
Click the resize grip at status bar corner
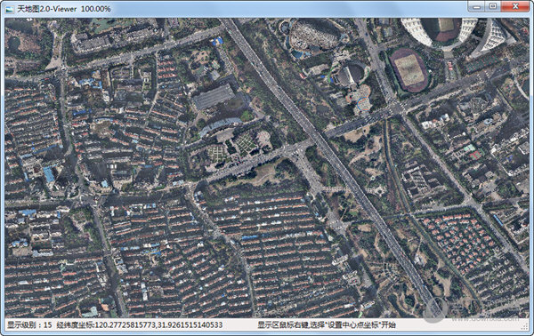pyautogui.click(x=524, y=327)
